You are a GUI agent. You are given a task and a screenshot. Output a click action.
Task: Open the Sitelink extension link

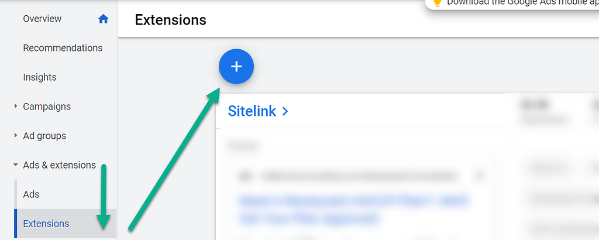point(252,111)
